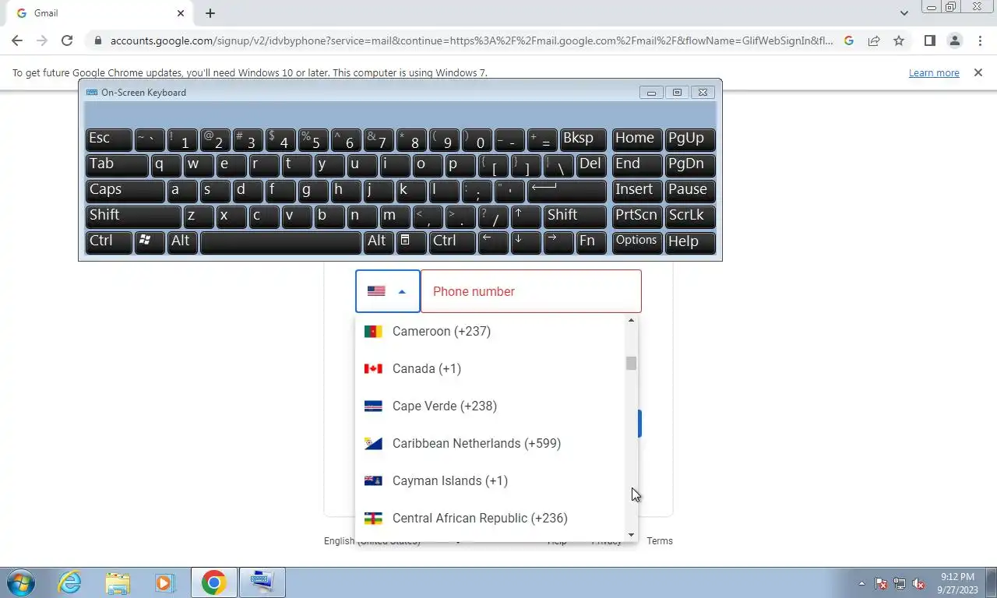The height and width of the screenshot is (598, 997).
Task: Click the Google icon in address bar
Action: tap(849, 40)
